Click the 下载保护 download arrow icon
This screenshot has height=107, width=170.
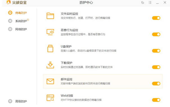[50, 65]
